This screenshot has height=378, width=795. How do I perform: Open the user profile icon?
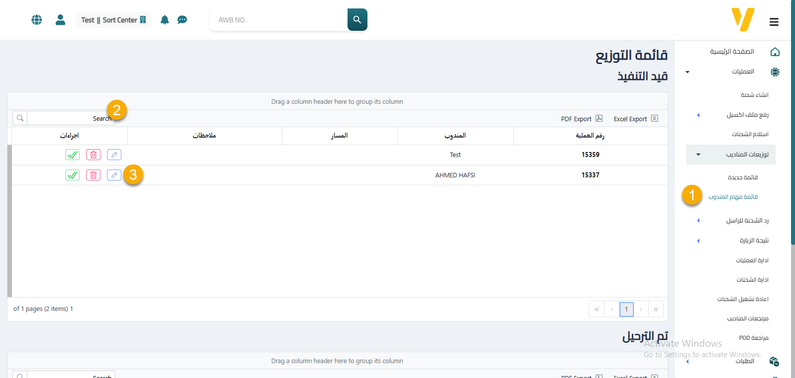tap(60, 20)
